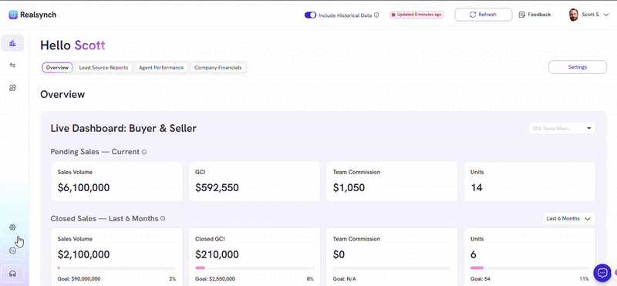Viewport: 617px width, 286px height.
Task: Click the $592,550 GCI value
Action: tap(217, 188)
